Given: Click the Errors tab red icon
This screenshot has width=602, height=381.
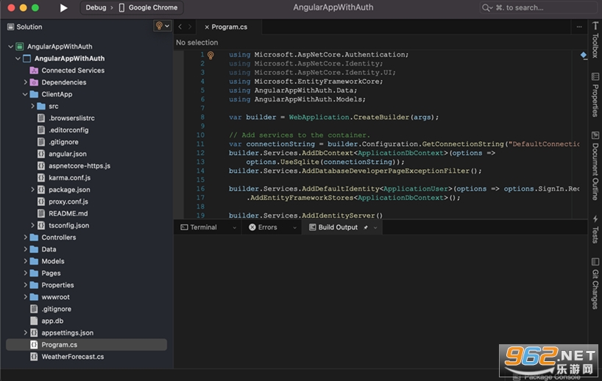Looking at the screenshot, I should [x=252, y=227].
